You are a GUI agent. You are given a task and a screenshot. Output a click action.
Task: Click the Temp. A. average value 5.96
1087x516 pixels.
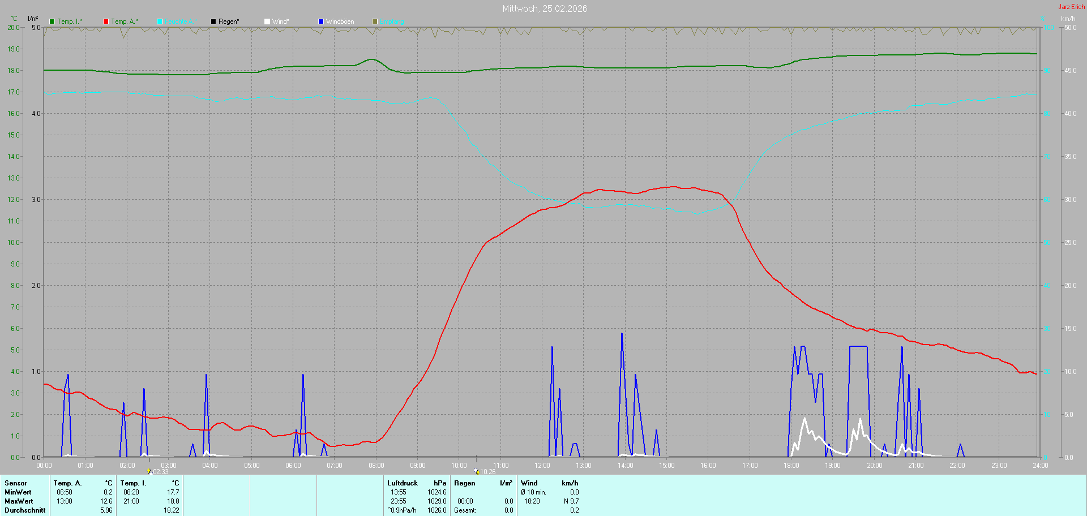[x=106, y=510]
